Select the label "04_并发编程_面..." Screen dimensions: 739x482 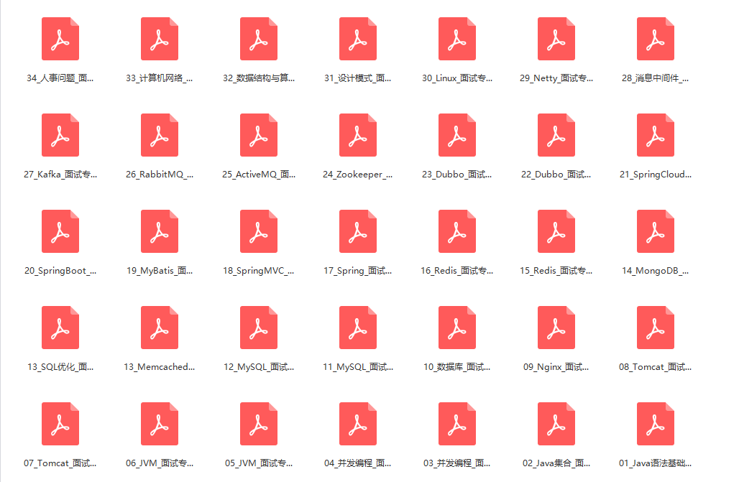[x=358, y=463]
